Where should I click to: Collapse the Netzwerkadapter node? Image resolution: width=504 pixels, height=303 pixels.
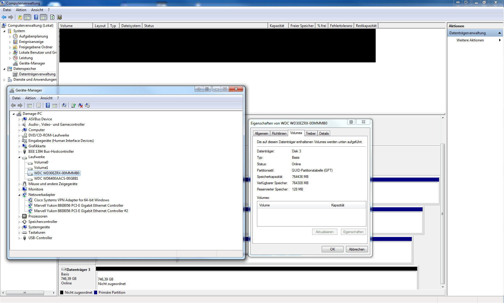pos(19,195)
